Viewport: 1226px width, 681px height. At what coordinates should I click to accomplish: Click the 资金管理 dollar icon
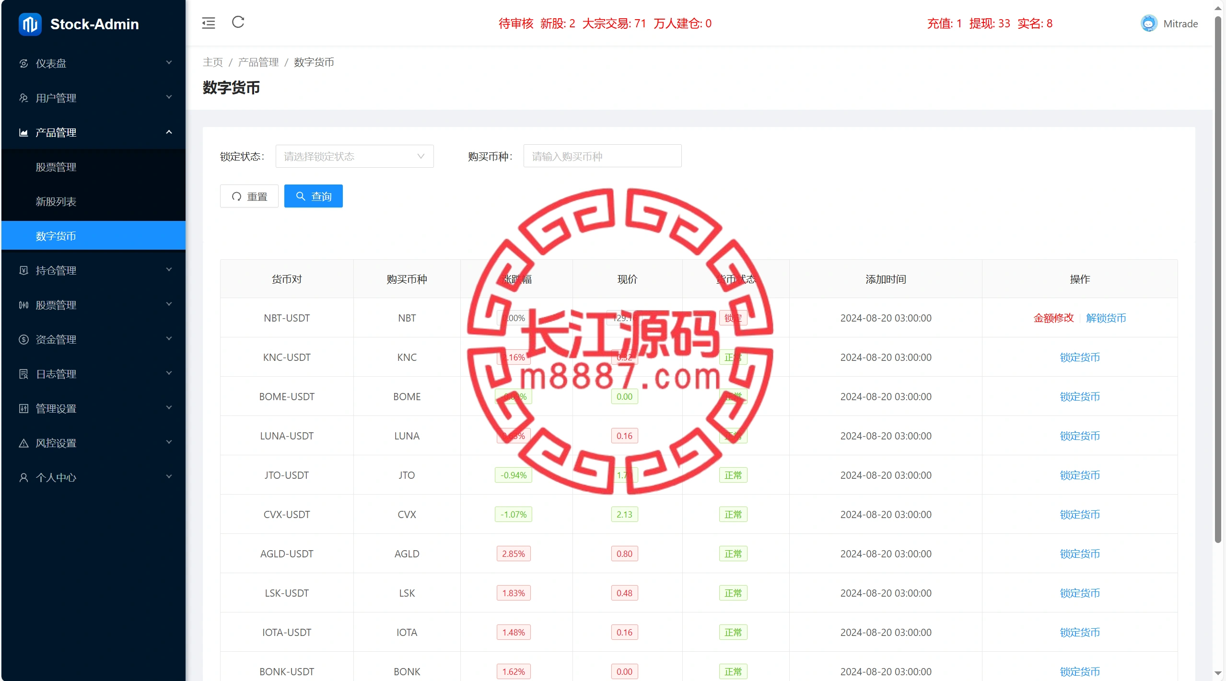[23, 339]
